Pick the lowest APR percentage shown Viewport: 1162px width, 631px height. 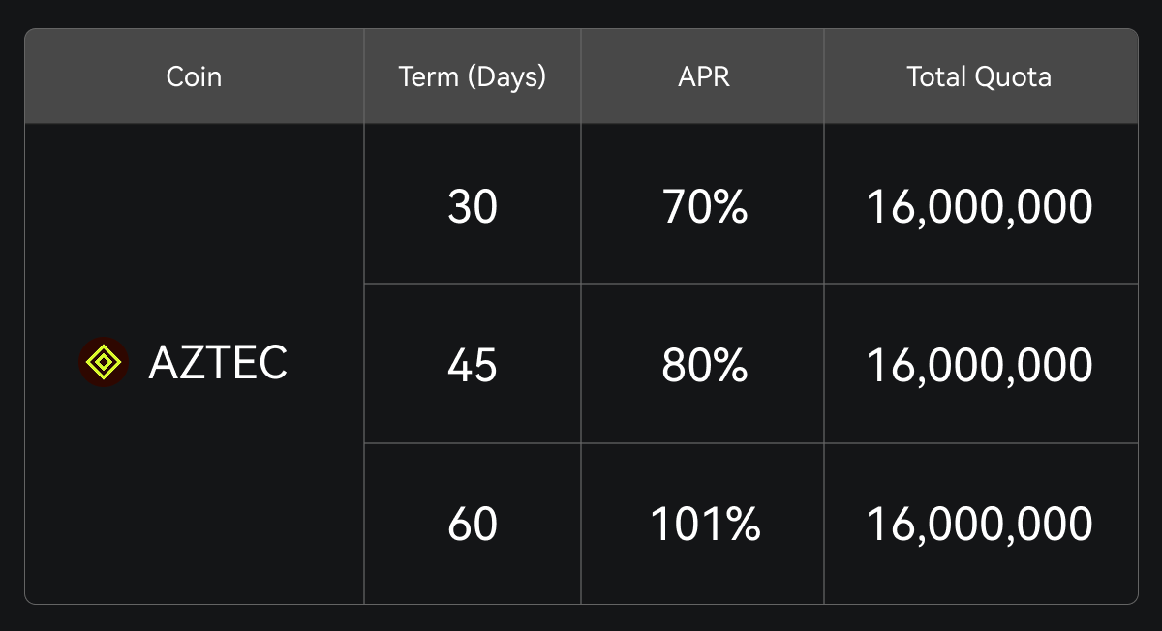[x=704, y=206]
